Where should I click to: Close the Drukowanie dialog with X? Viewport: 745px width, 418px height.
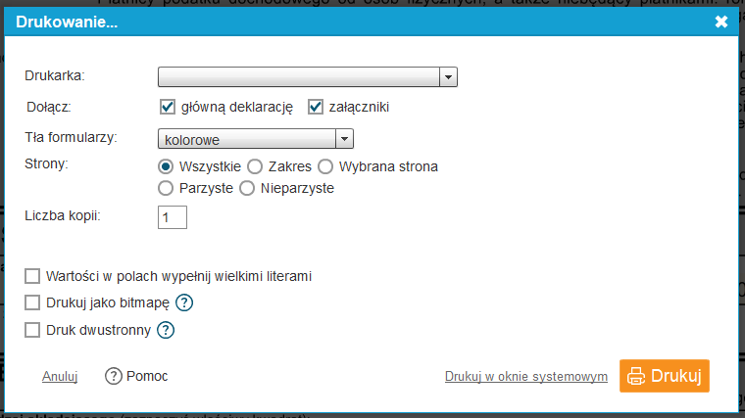point(721,22)
